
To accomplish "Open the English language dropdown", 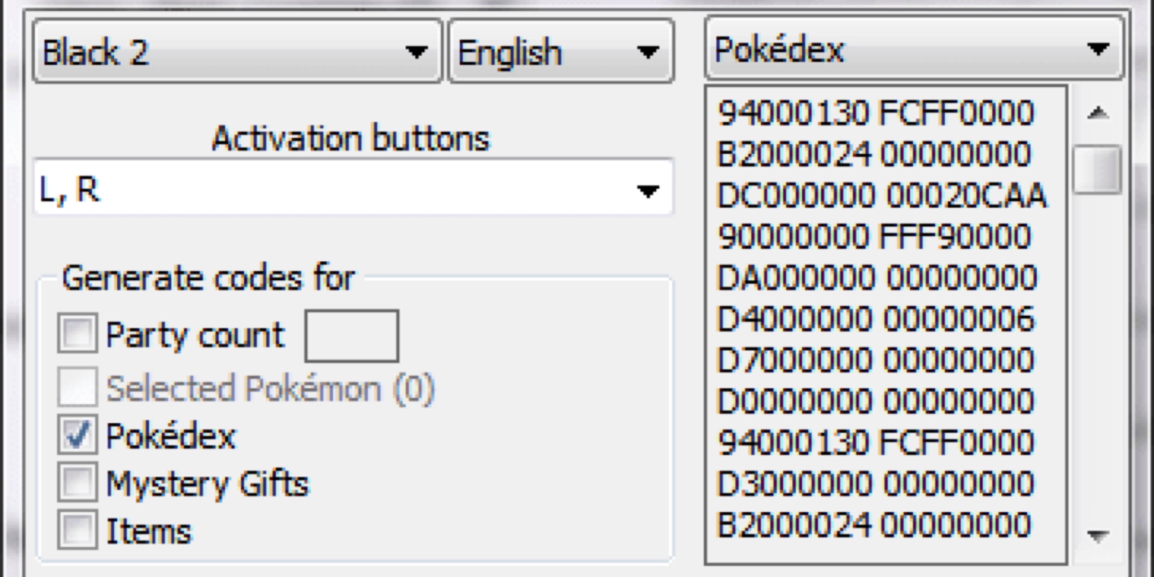I will (x=561, y=52).
